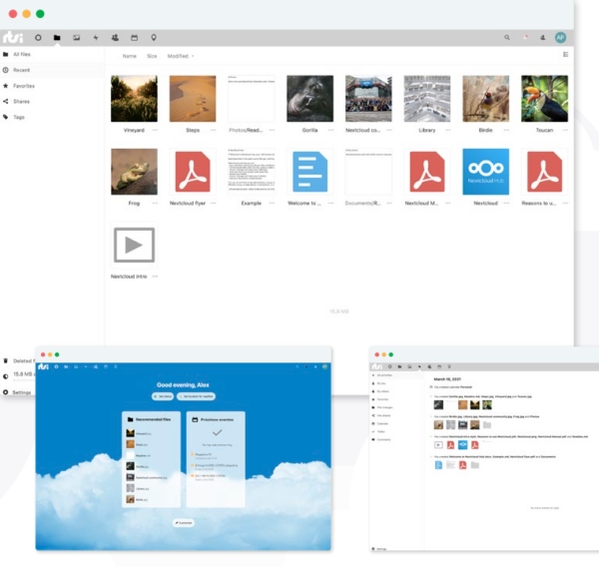Sort files by Name column

click(x=129, y=56)
